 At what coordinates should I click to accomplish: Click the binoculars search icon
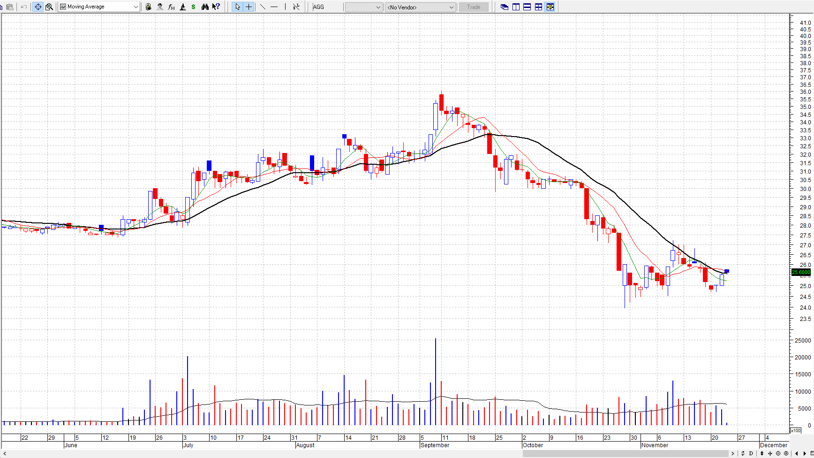(205, 7)
